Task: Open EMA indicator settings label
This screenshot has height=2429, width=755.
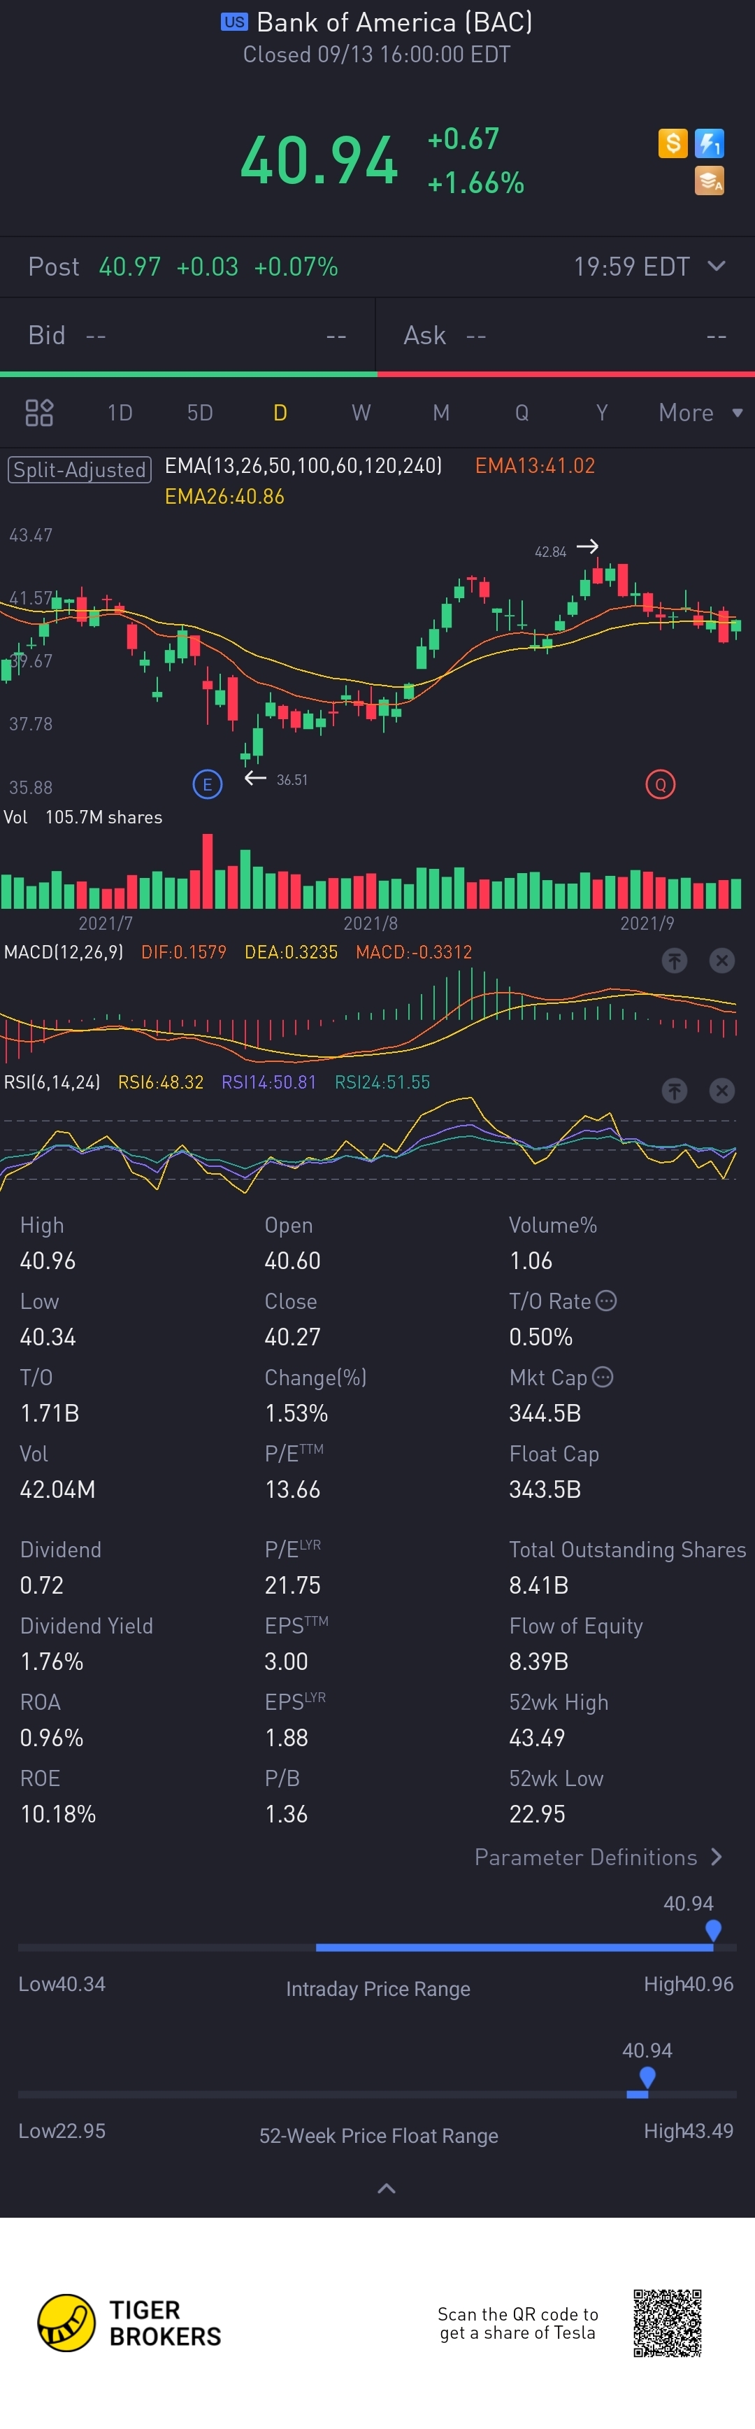Action: coord(303,465)
